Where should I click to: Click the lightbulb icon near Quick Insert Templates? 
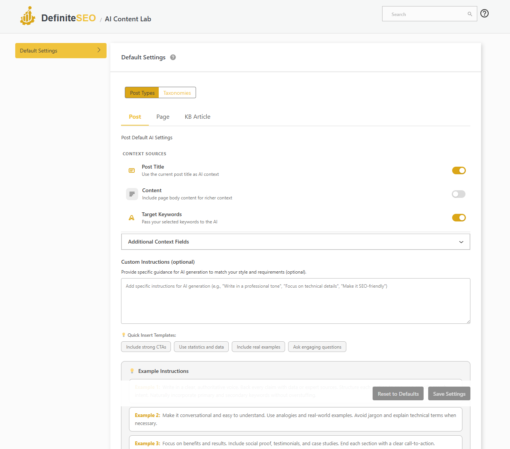point(124,335)
